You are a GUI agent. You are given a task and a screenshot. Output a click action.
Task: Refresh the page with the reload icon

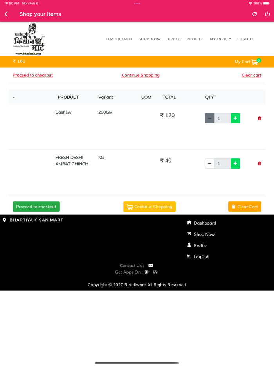(x=255, y=14)
